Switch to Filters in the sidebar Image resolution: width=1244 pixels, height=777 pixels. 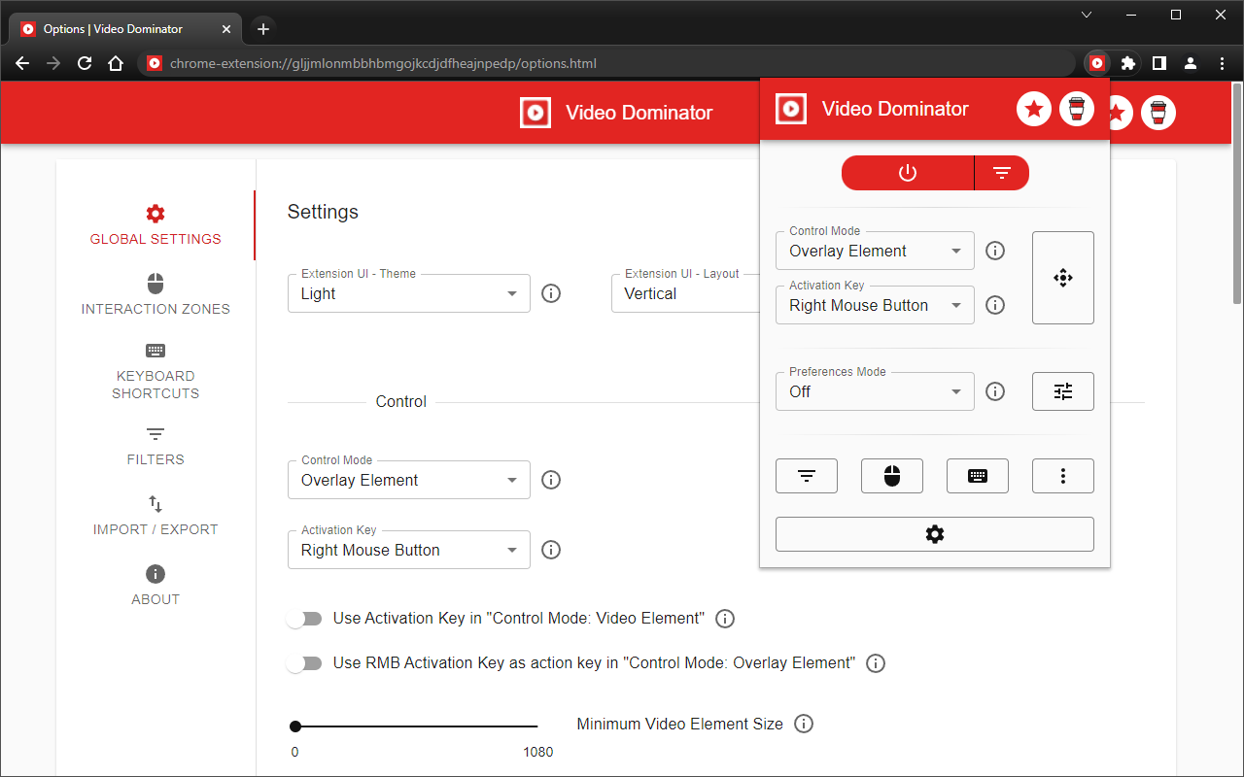pos(155,446)
